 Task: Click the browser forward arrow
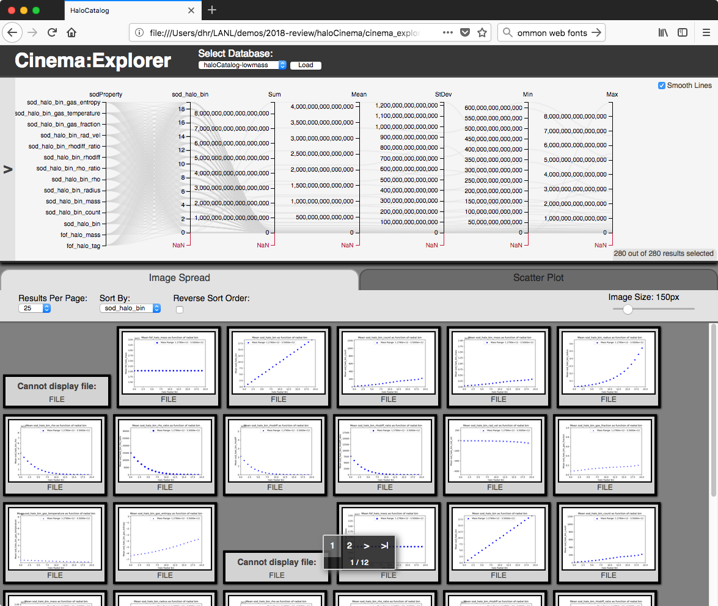pos(32,32)
